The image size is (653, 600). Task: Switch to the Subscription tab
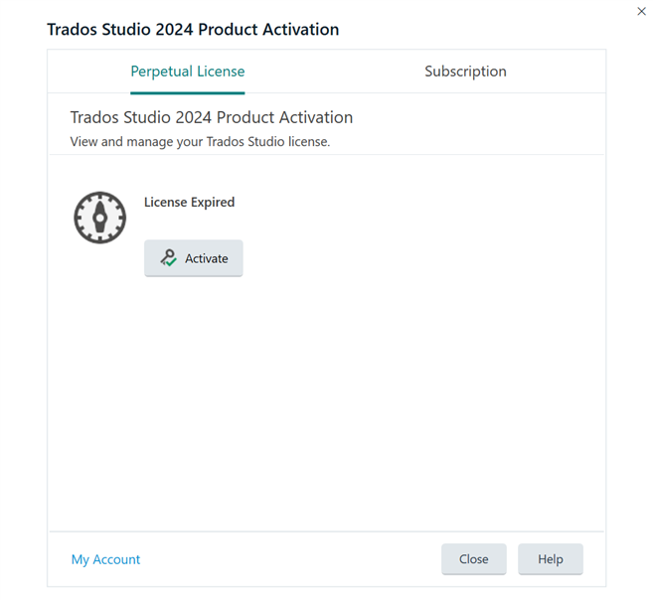[465, 72]
